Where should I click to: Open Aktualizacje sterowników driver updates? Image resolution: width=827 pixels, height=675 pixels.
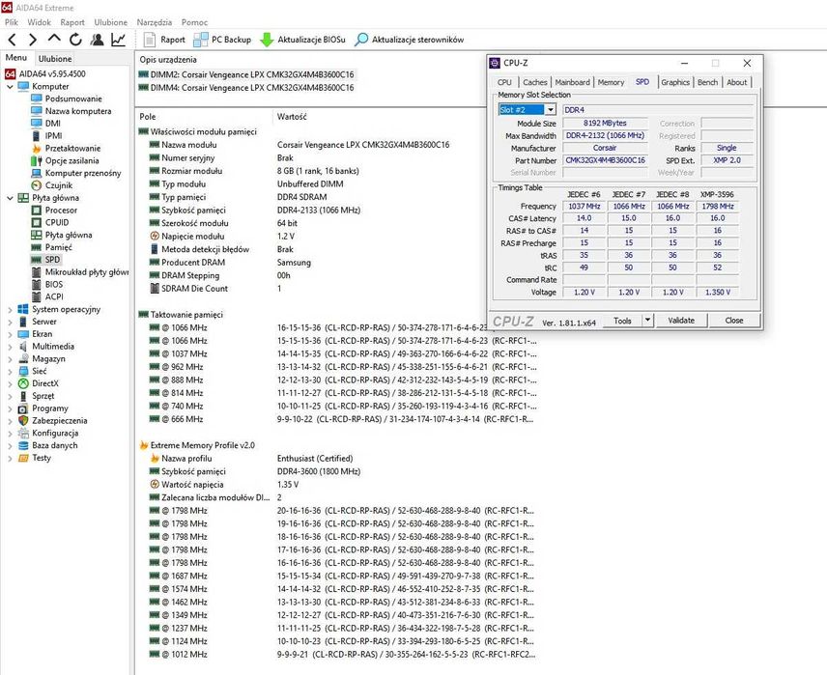[410, 40]
